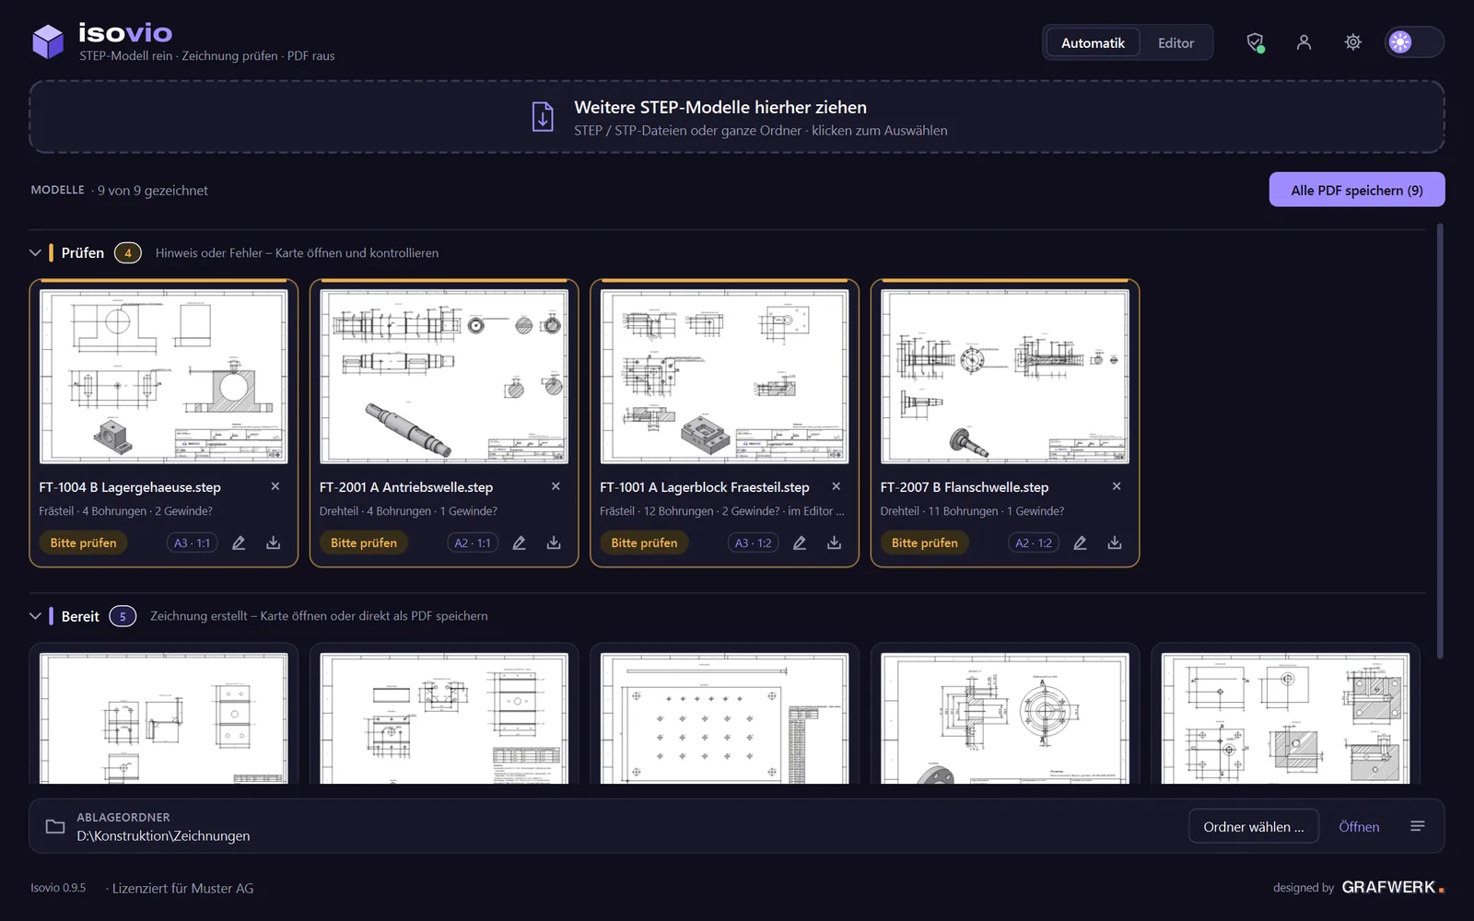This screenshot has width=1474, height=921.
Task: Open the GRAFWERK designer link
Action: tap(1392, 887)
